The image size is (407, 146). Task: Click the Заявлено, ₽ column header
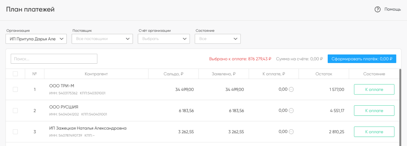(x=223, y=74)
